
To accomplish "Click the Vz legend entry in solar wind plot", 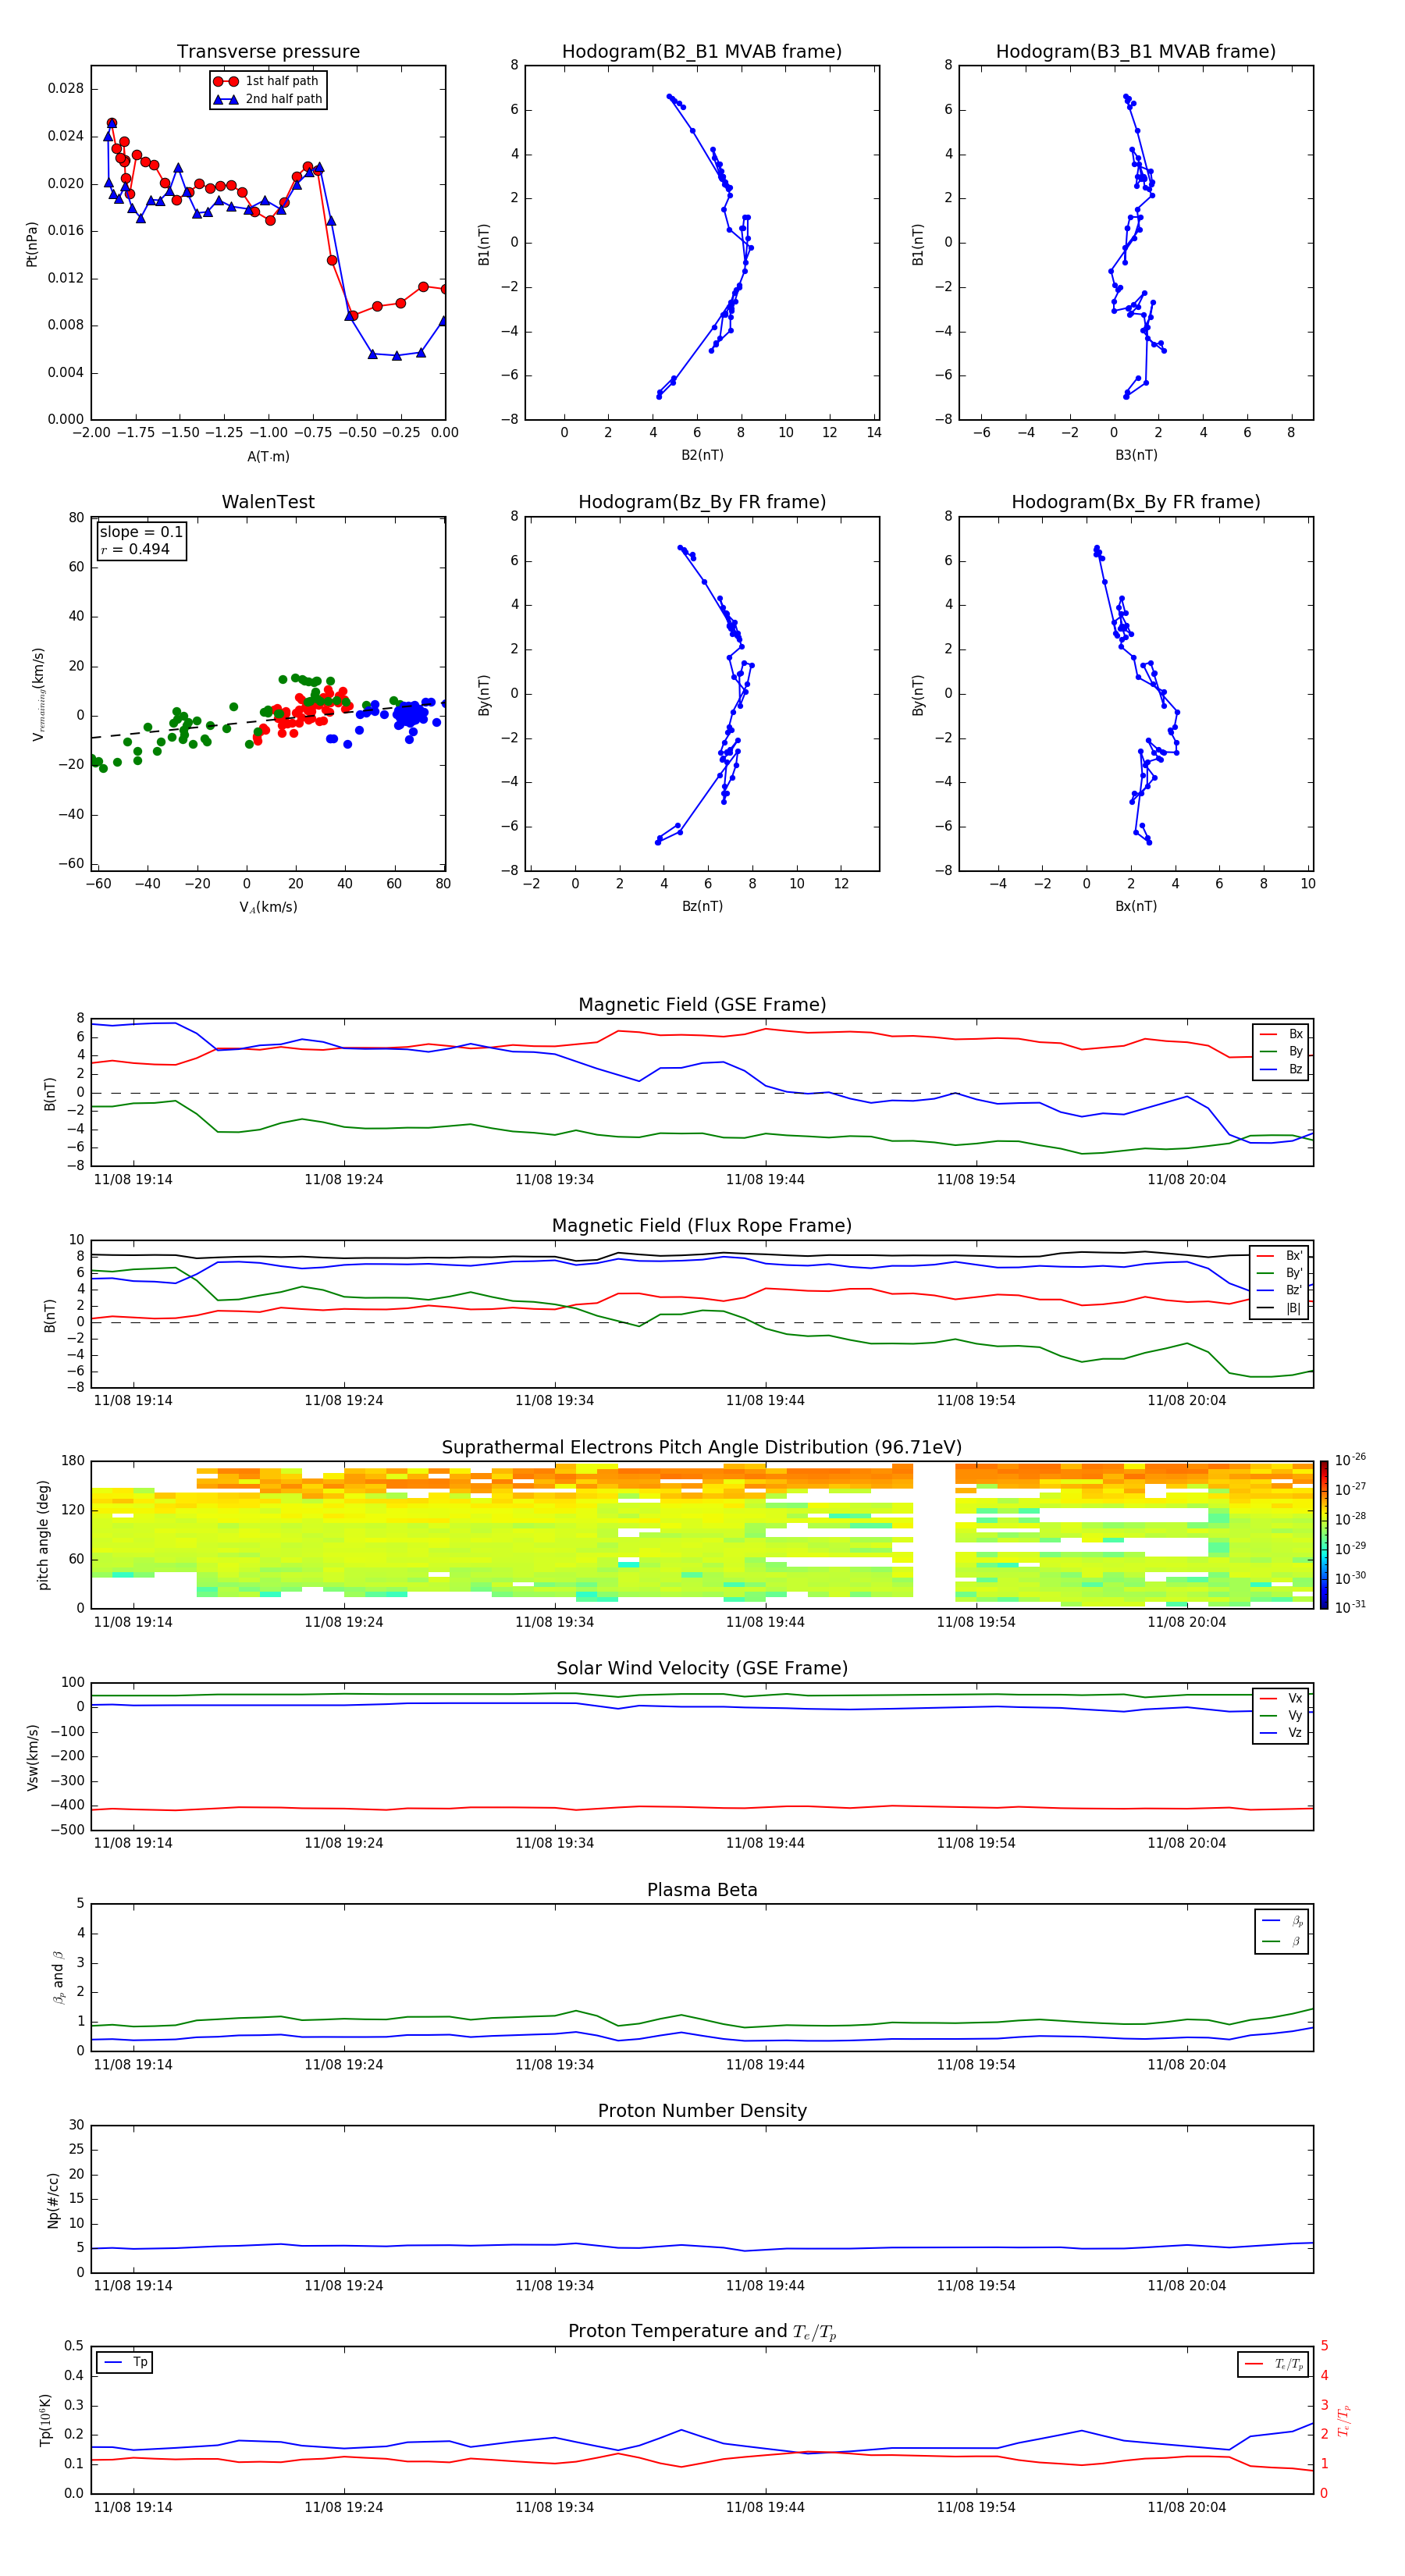I will [1282, 1733].
